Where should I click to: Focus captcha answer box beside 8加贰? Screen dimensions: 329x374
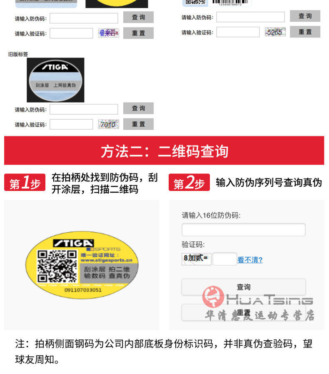tap(224, 259)
